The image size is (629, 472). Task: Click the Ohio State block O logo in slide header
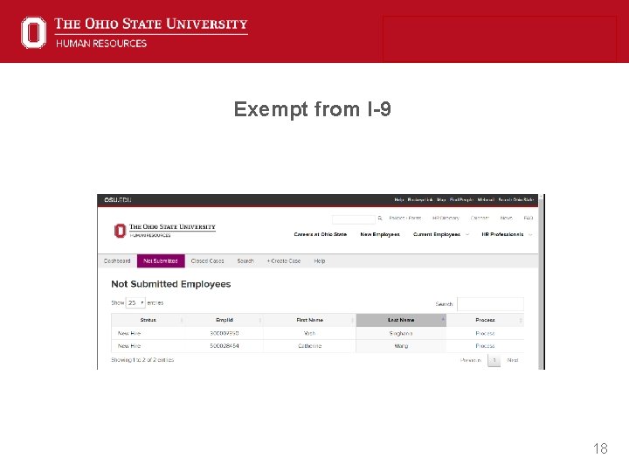coord(33,32)
